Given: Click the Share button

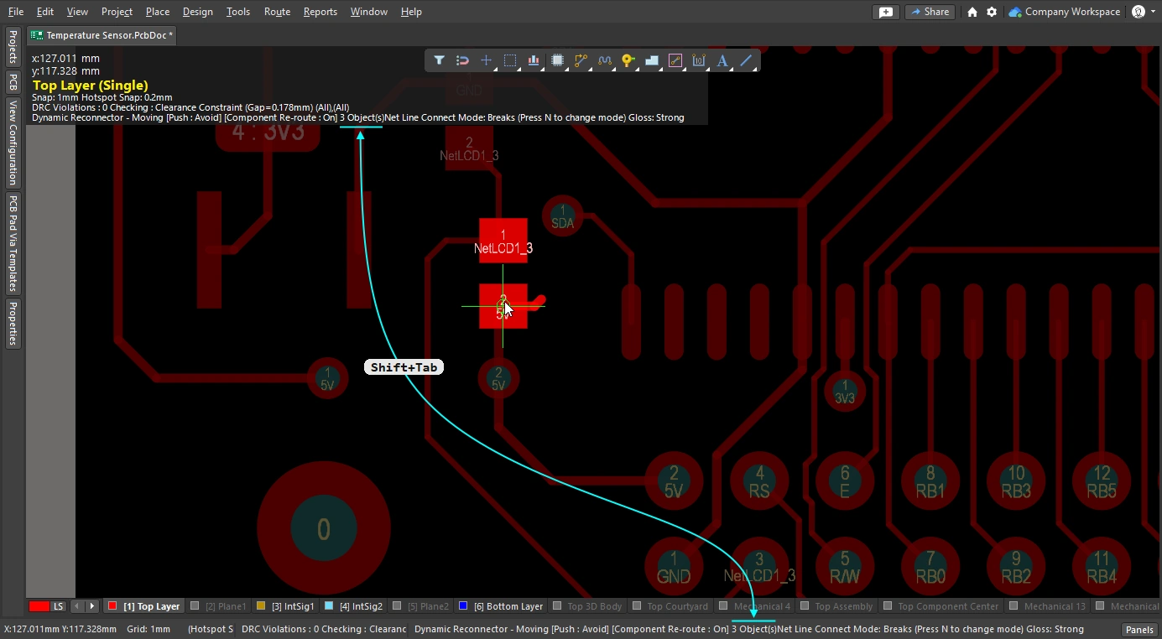Looking at the screenshot, I should click(x=929, y=12).
